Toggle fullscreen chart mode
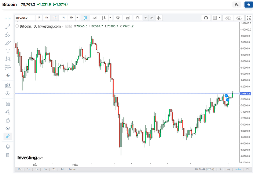The image size is (253, 174). pyautogui.click(x=249, y=18)
